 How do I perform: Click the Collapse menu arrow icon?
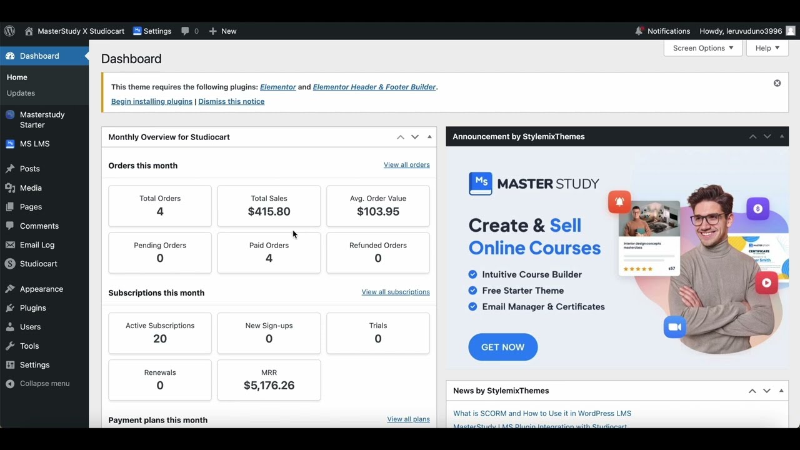click(x=10, y=384)
